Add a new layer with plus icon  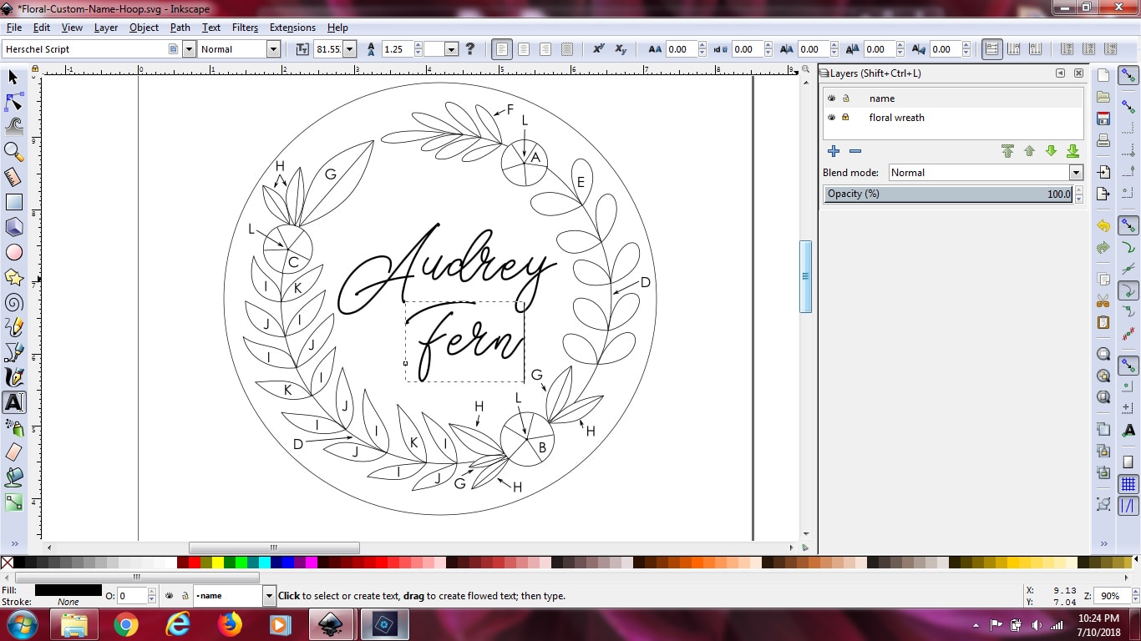point(833,151)
